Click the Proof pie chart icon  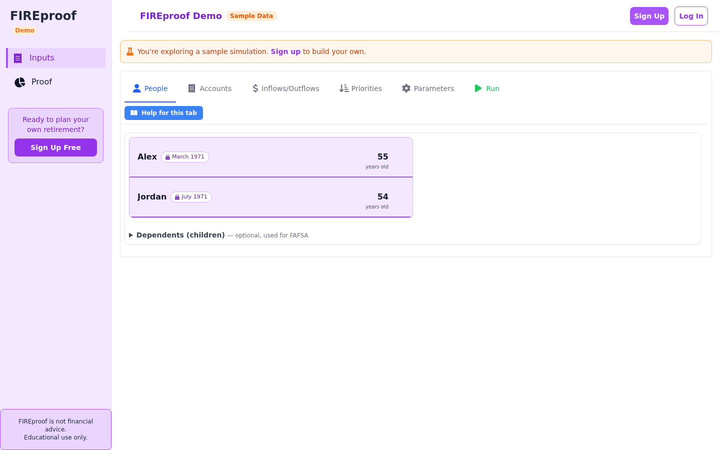20,82
